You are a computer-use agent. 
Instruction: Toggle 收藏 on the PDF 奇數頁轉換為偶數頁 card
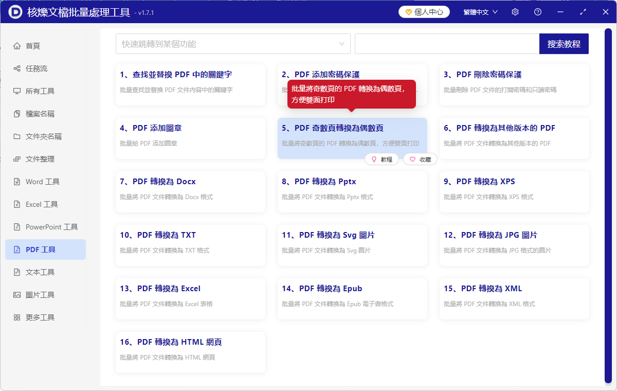tap(420, 159)
